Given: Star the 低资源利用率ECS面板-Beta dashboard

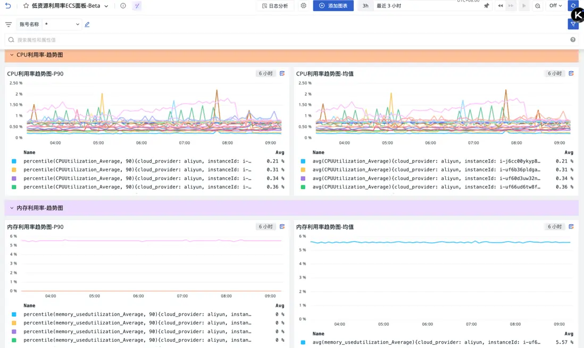Looking at the screenshot, I should [x=26, y=6].
